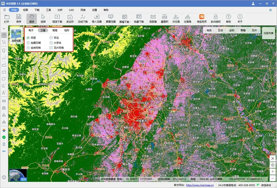Click the zoom in plus button
The height and width of the screenshot is (188, 277).
273,172
